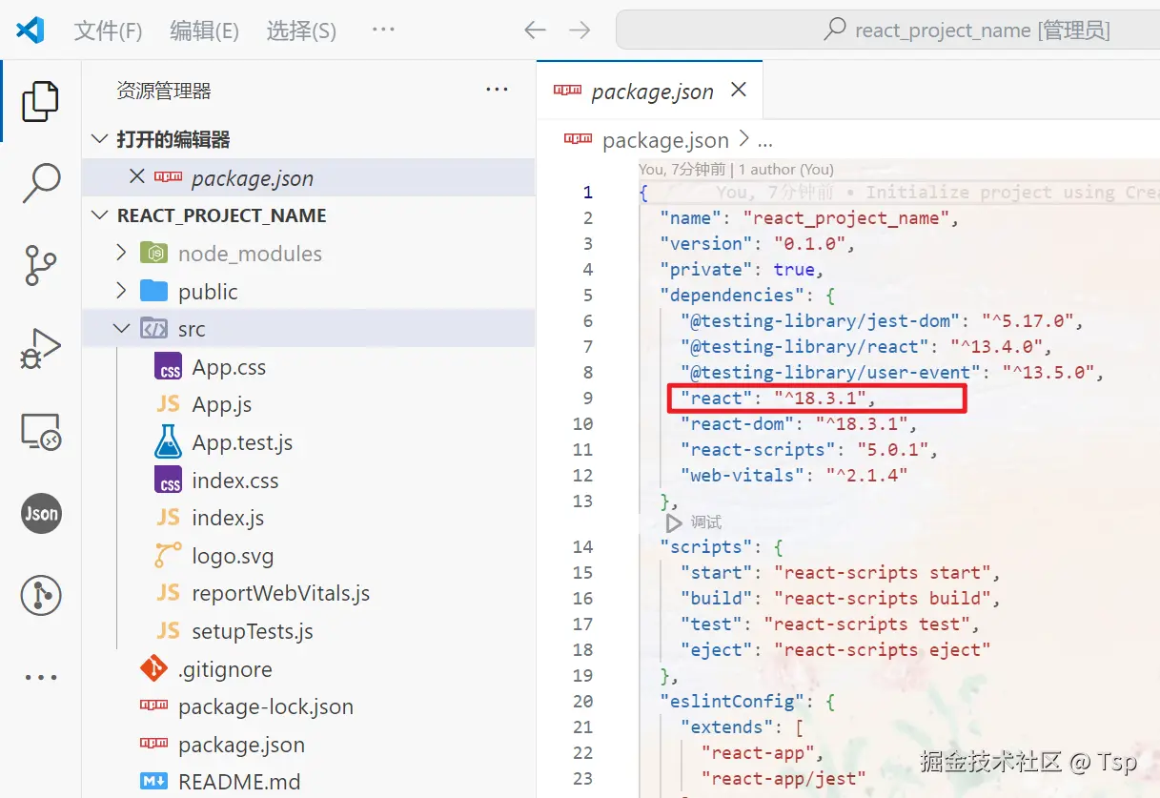
Task: Collapse the REACT_PROJECT_NAME folder section
Action: [99, 215]
